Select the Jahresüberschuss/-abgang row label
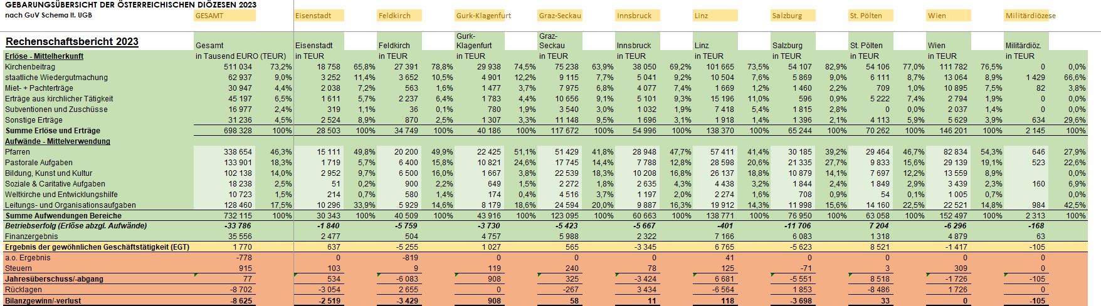This screenshot has height=306, width=1101. 55,279
